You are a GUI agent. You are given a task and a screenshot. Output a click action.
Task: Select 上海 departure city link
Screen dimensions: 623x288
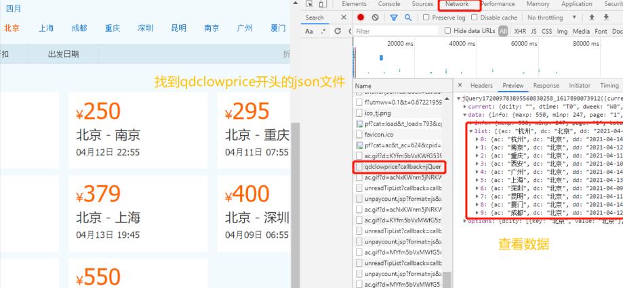tap(46, 28)
